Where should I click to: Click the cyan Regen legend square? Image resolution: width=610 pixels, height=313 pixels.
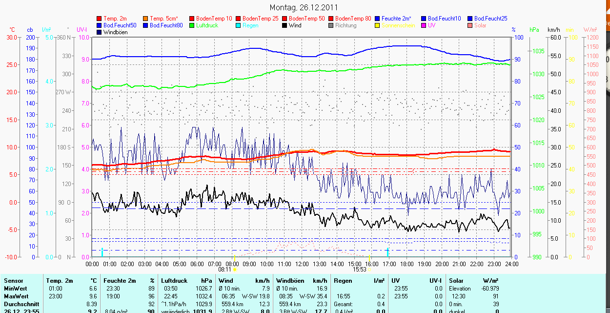pos(239,25)
